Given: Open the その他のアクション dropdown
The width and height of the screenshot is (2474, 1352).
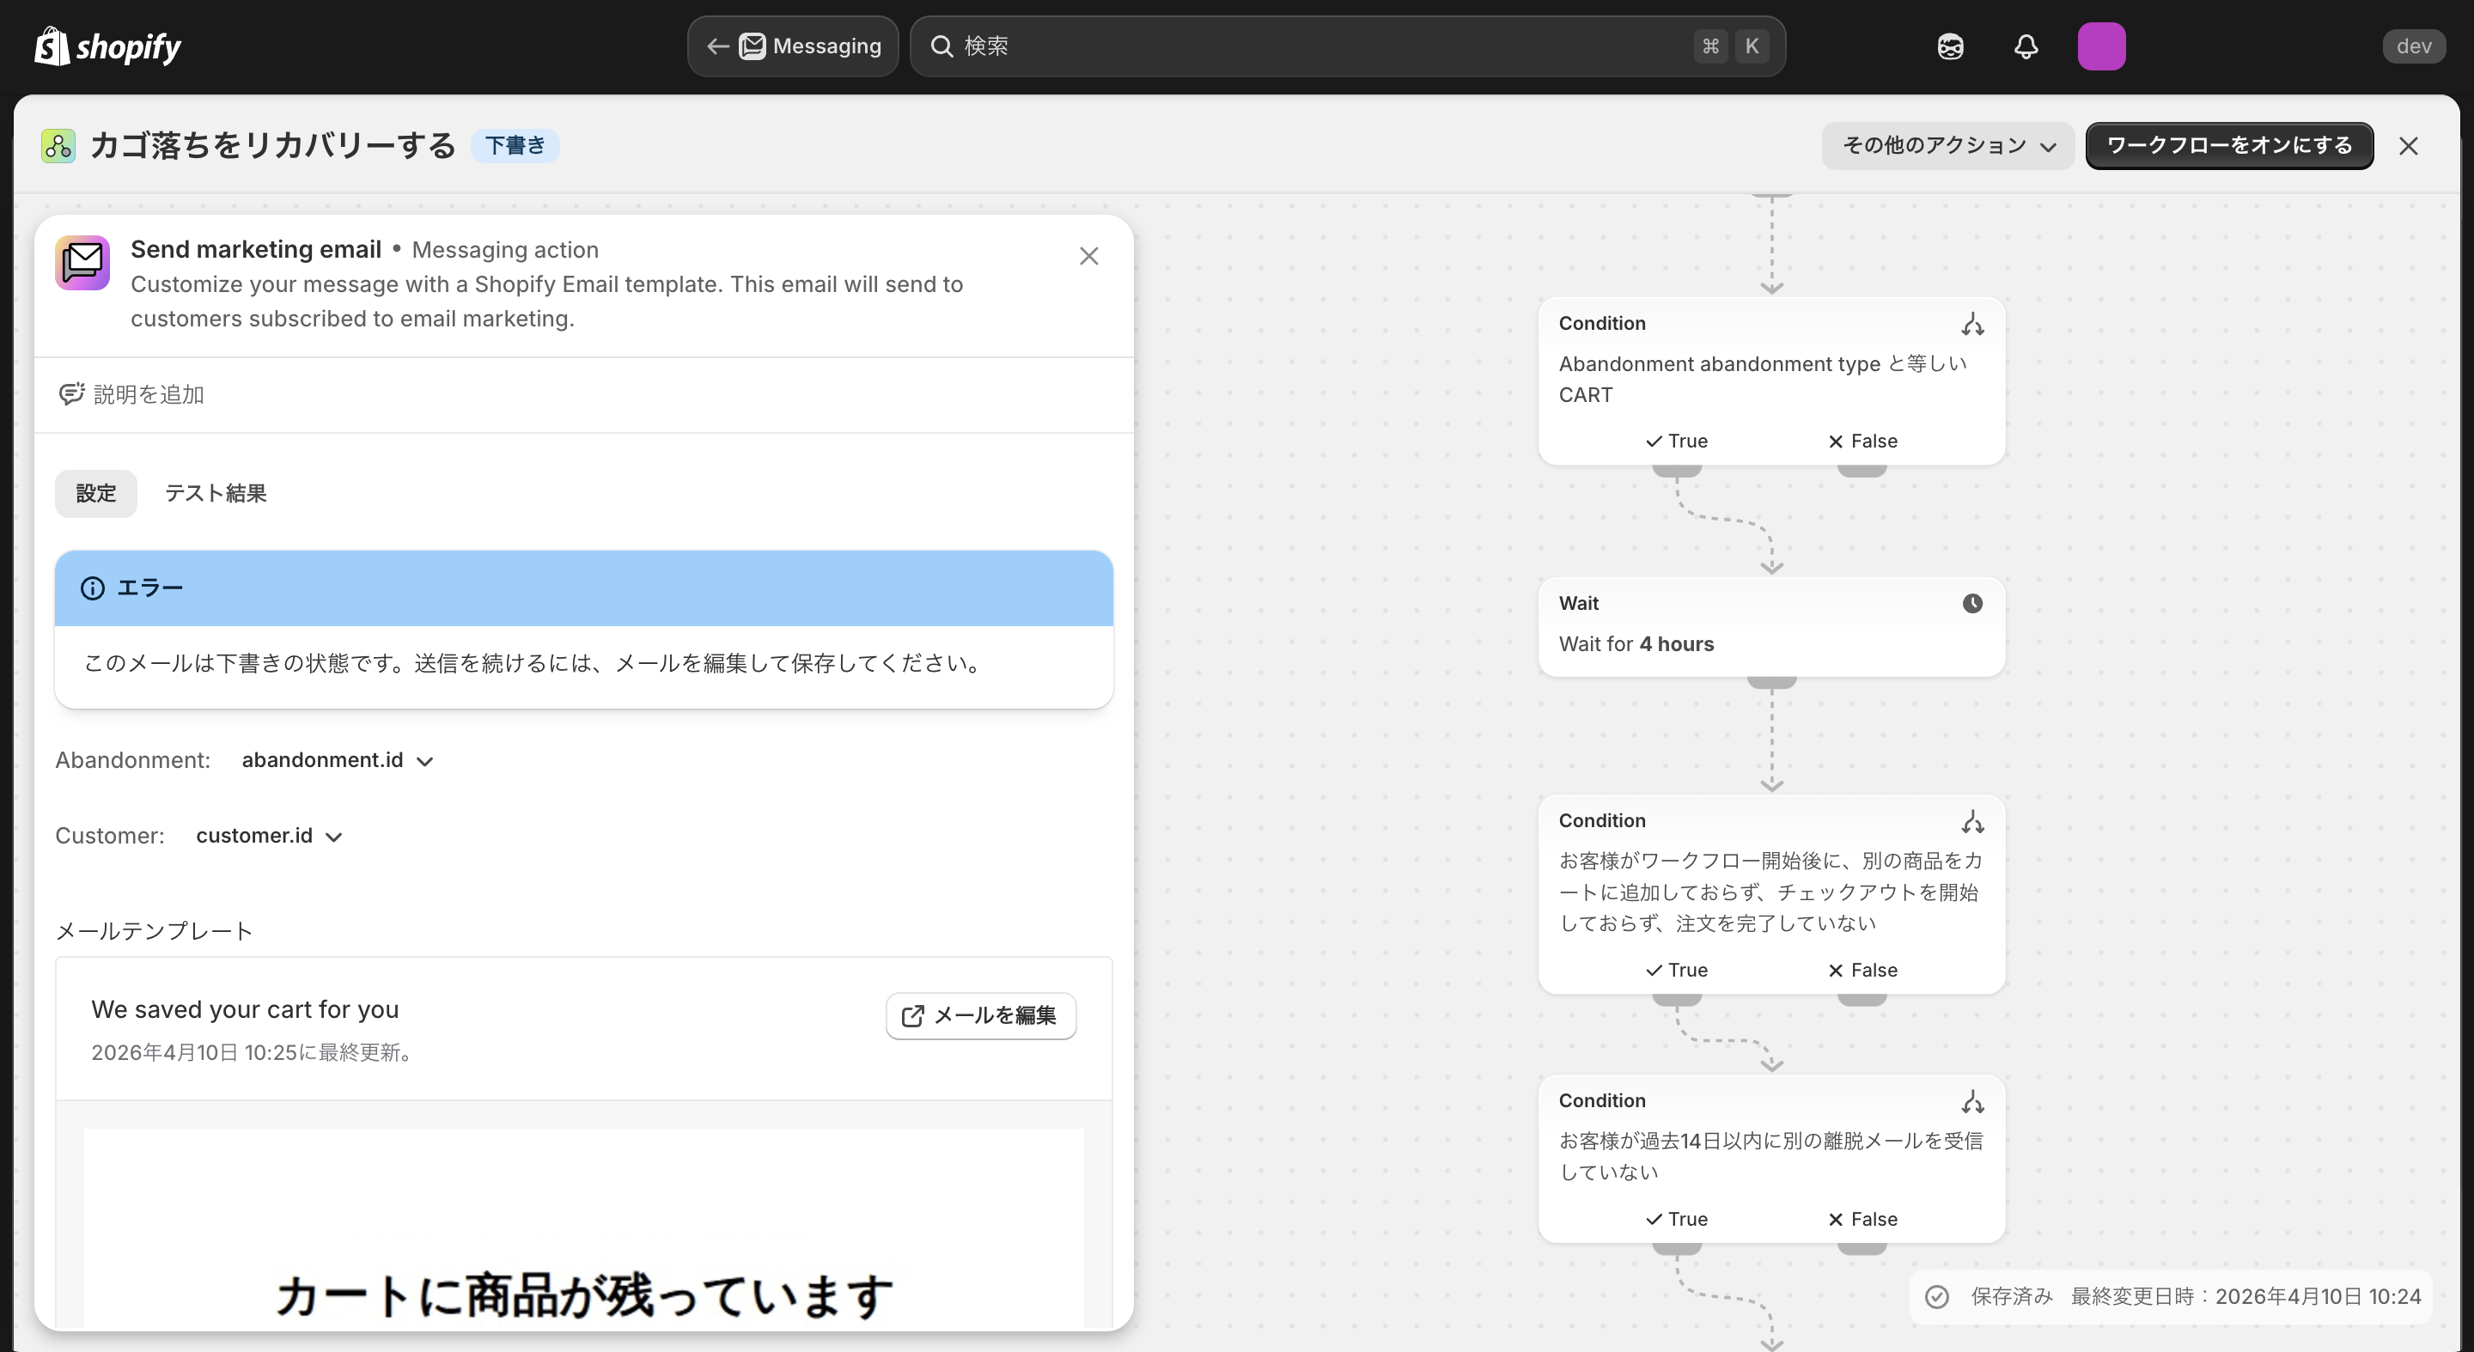Looking at the screenshot, I should tap(1946, 146).
